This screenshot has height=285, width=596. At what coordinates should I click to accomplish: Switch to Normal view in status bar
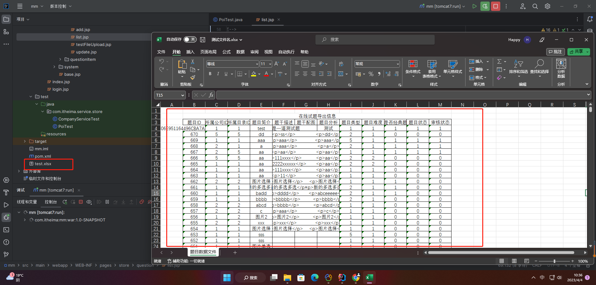coord(502,261)
